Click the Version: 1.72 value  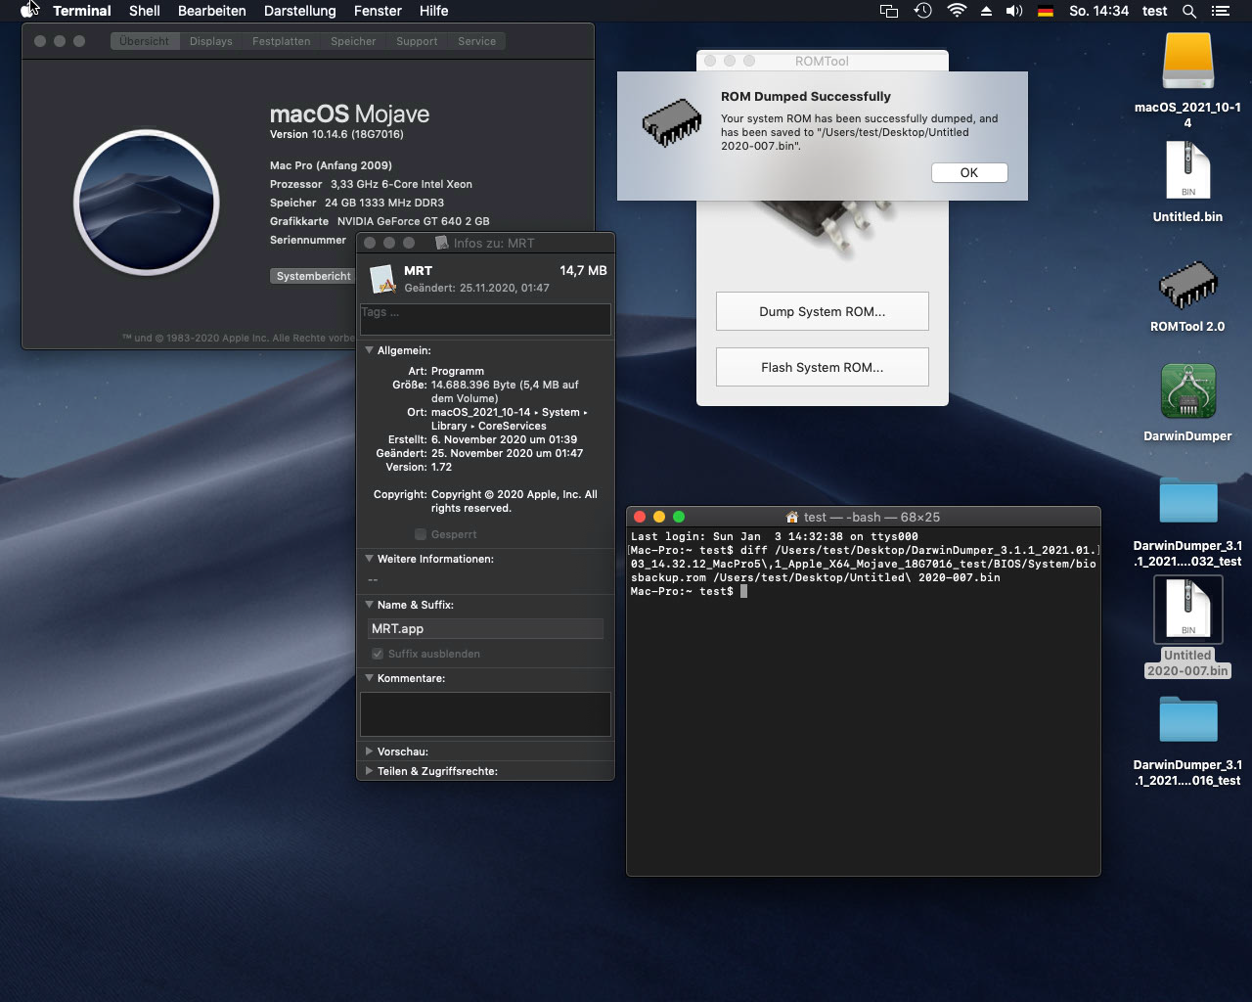click(441, 467)
